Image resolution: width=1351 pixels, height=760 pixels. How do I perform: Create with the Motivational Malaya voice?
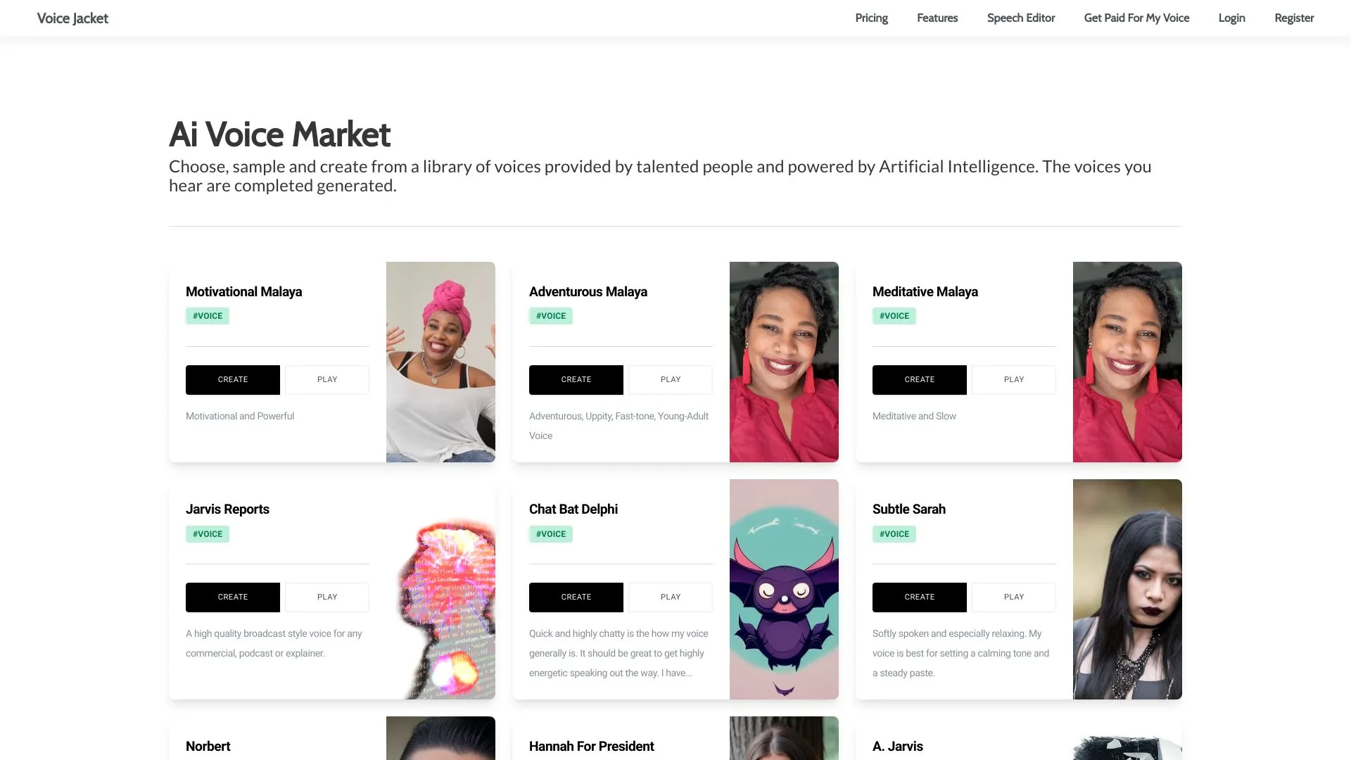point(232,379)
